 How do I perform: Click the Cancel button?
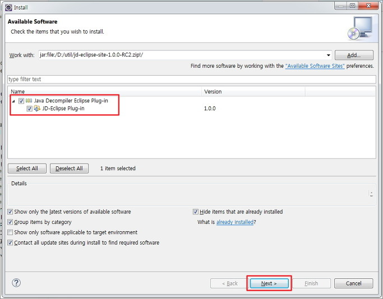pyautogui.click(x=353, y=283)
